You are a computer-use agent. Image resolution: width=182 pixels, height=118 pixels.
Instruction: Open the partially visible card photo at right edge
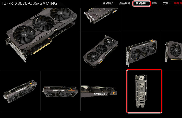(x=172, y=51)
